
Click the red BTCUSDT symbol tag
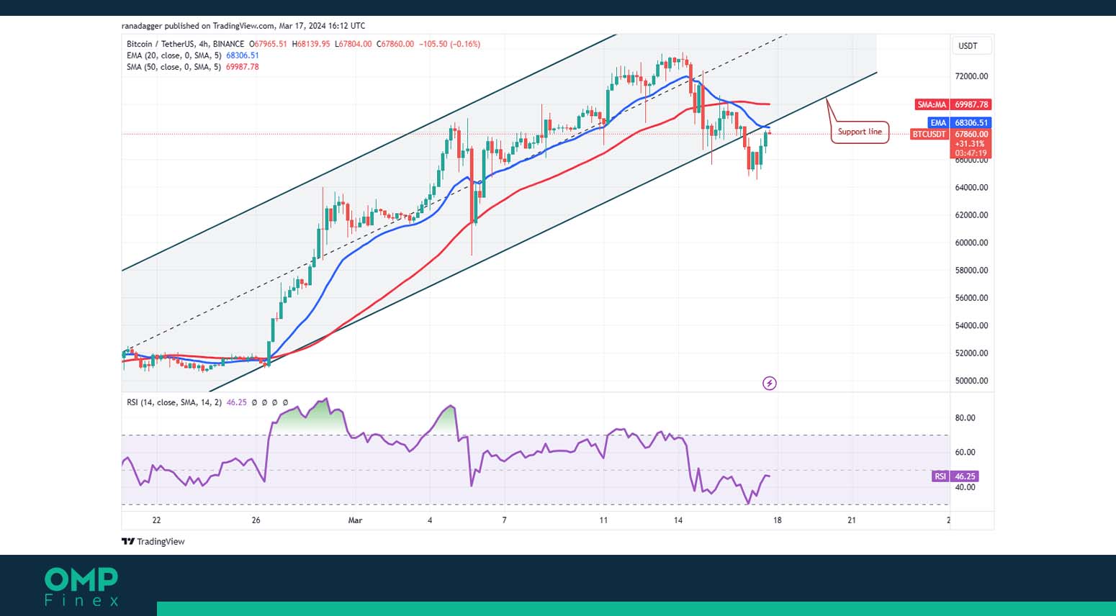point(930,135)
